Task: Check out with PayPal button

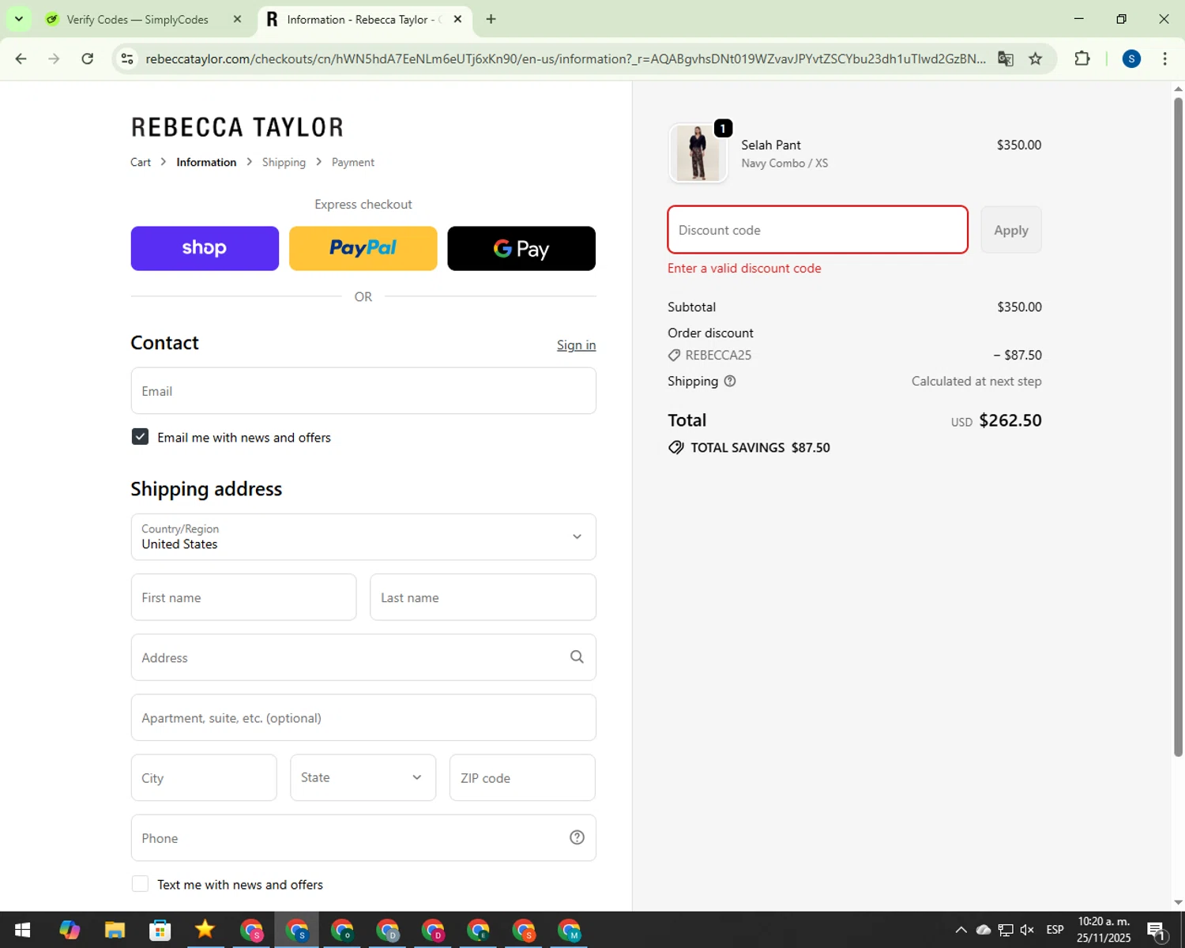Action: coord(363,248)
